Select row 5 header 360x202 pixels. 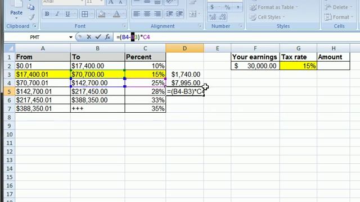[9, 91]
